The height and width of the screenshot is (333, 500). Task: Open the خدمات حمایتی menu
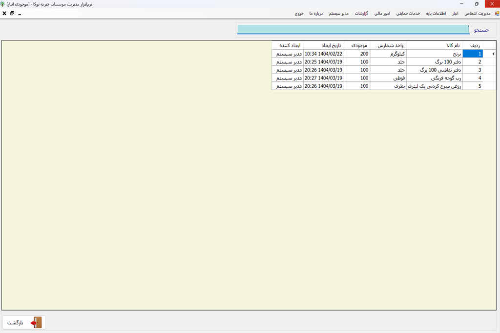[408, 14]
